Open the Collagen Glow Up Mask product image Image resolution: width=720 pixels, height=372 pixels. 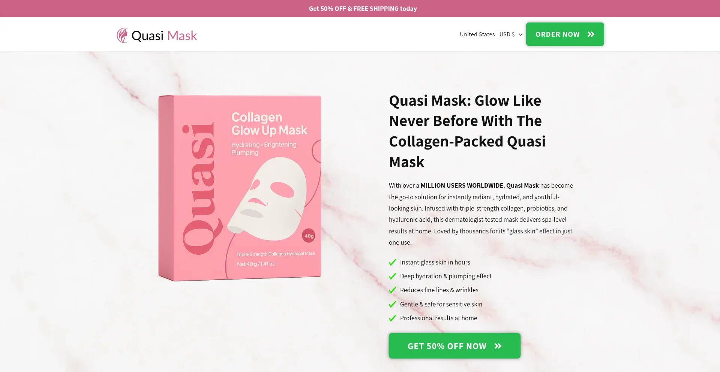tap(240, 188)
